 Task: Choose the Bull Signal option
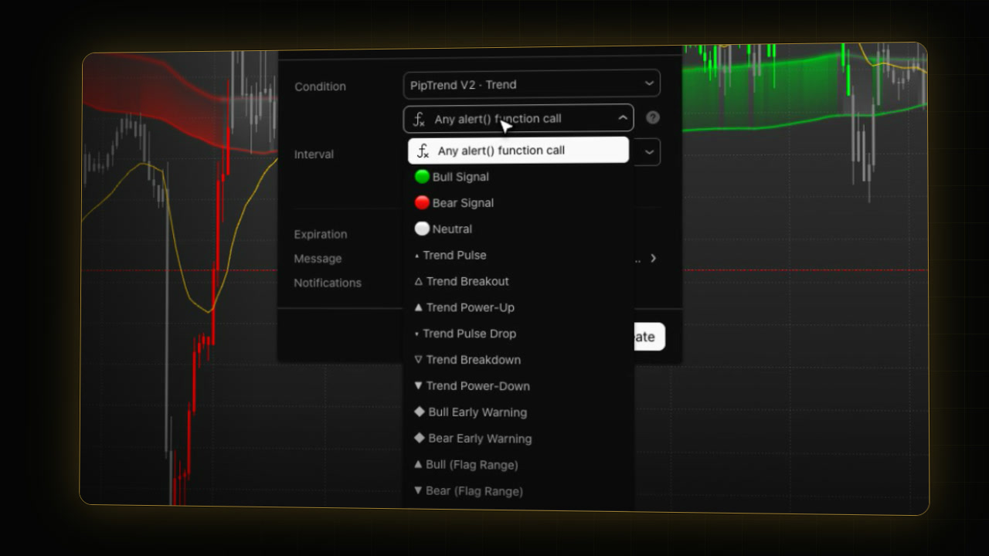coord(518,177)
